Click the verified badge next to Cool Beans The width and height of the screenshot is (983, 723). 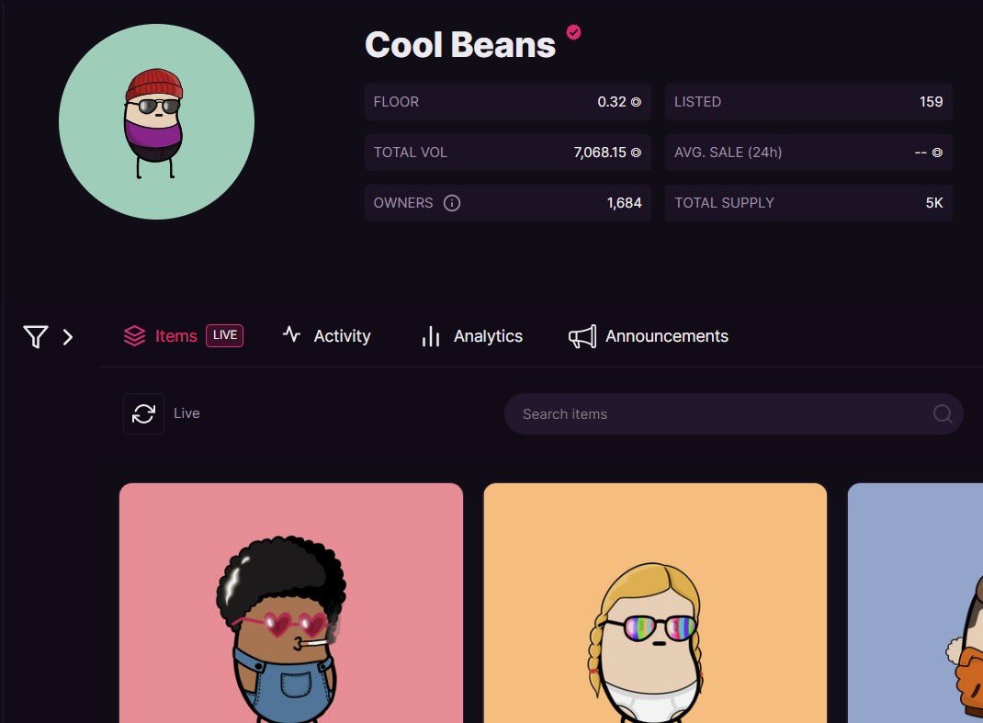point(573,31)
